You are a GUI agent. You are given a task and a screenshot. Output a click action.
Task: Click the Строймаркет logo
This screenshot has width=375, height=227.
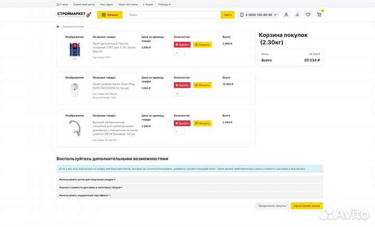[74, 15]
